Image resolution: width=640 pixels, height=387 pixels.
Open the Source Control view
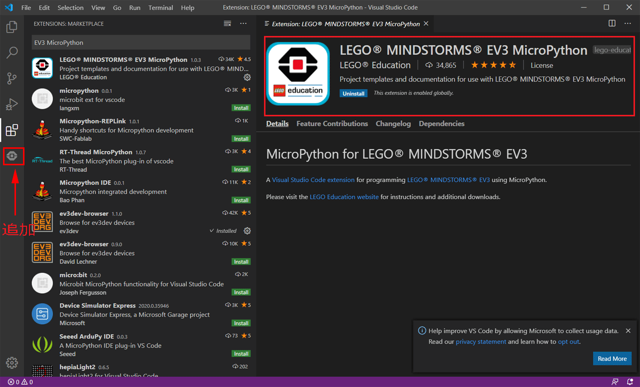tap(11, 78)
